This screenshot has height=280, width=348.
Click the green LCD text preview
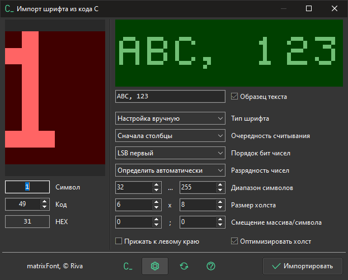tap(228, 54)
